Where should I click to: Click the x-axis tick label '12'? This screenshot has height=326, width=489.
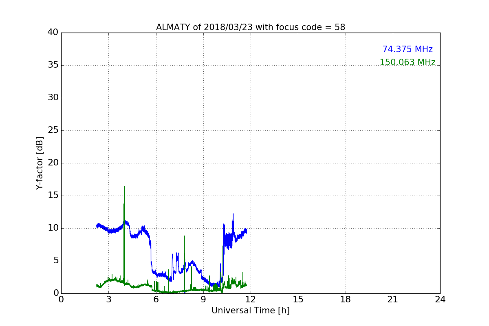(251, 299)
